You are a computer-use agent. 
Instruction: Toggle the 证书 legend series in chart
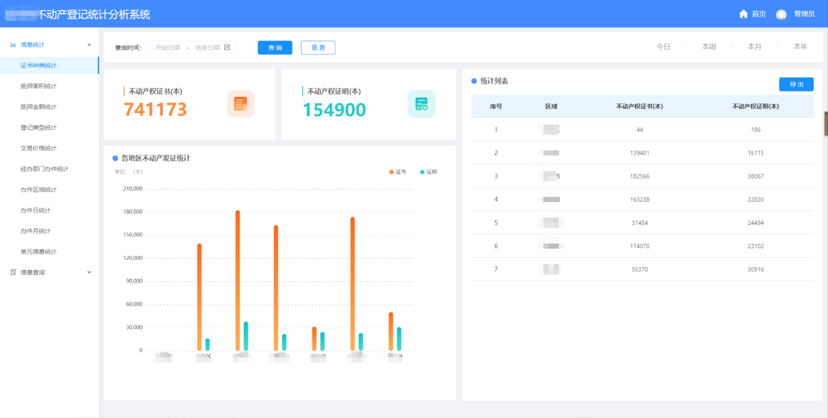pos(398,172)
